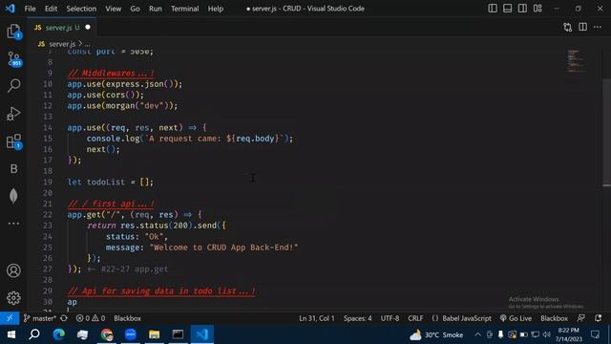Open the MongoDB leaf icon view
611x344 pixels.
click(x=13, y=196)
